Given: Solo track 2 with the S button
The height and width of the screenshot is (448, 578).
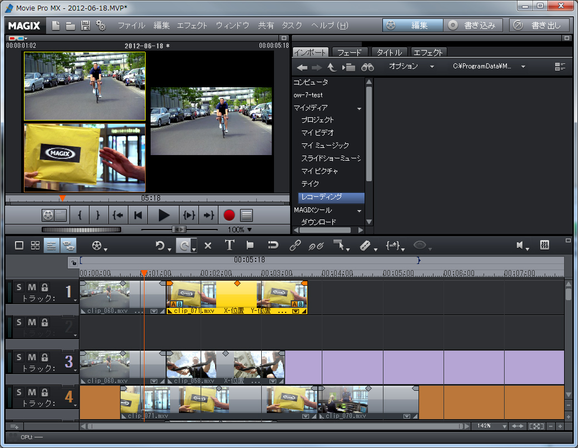Looking at the screenshot, I should point(19,322).
